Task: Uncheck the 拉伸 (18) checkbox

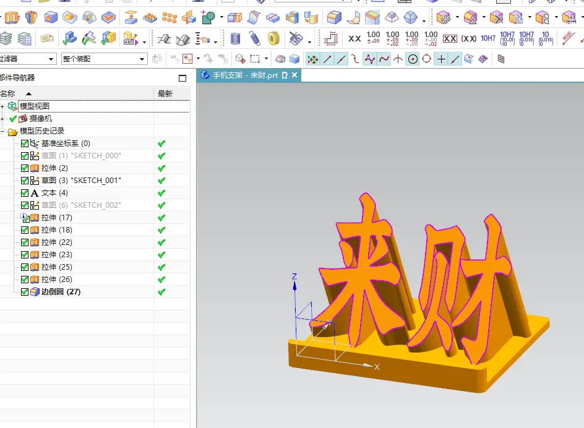Action: [25, 230]
